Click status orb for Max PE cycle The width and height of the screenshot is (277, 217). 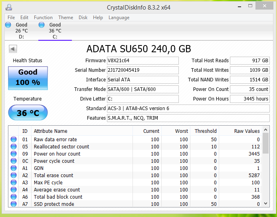click(x=14, y=182)
